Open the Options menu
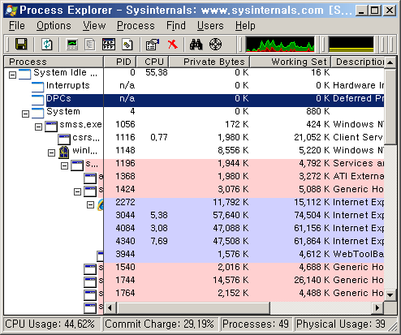 (x=54, y=26)
